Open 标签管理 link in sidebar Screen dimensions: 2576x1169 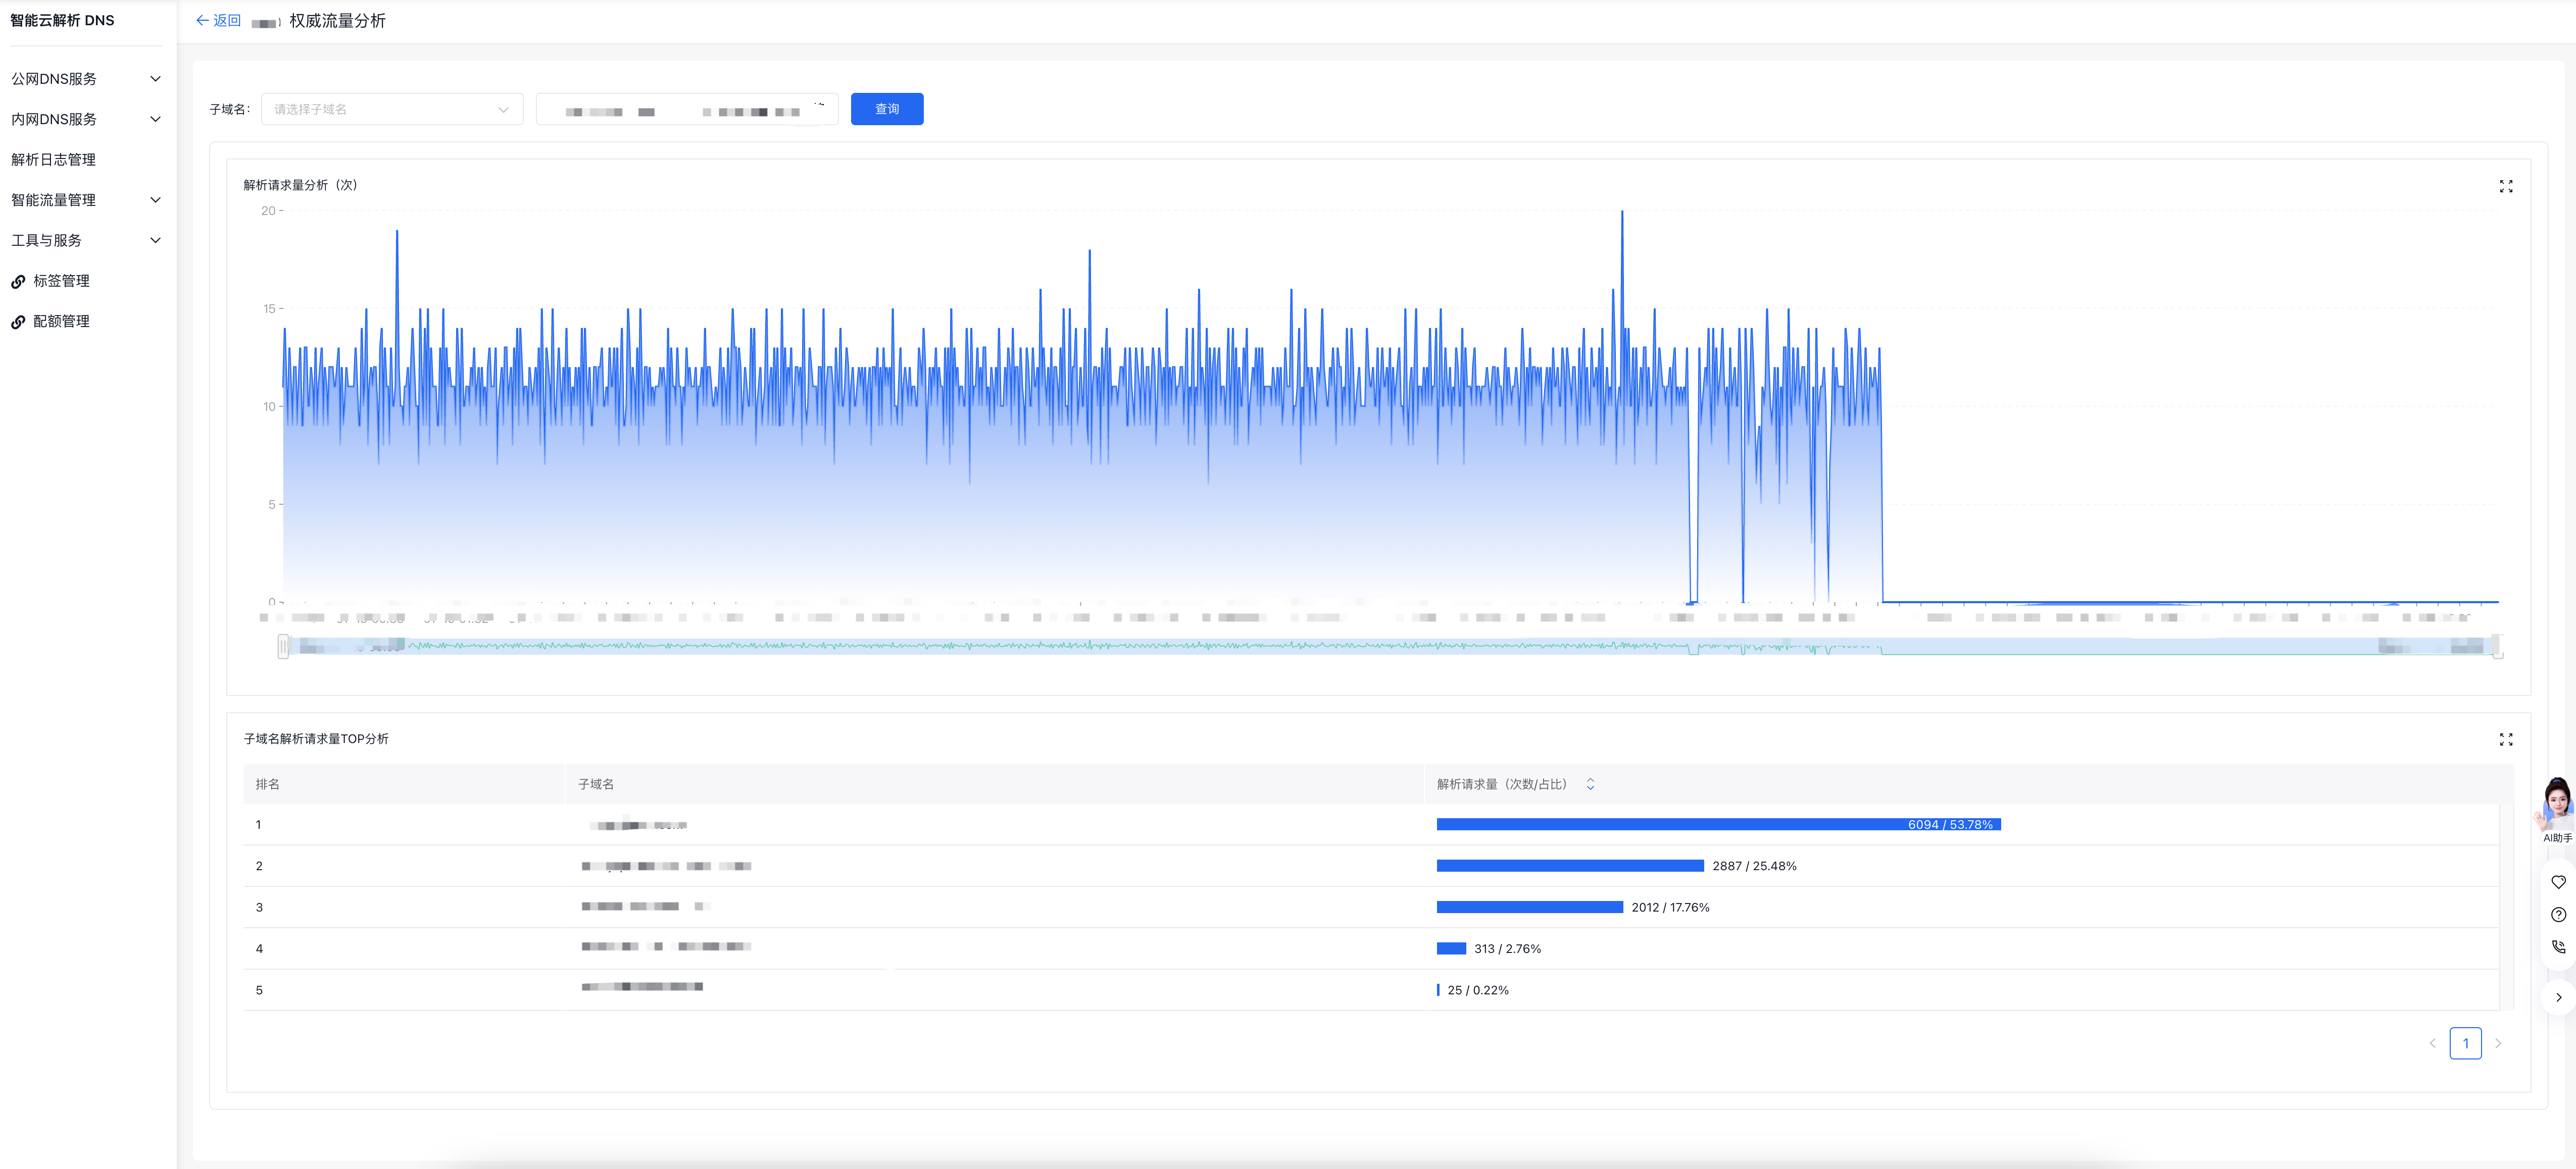[61, 281]
